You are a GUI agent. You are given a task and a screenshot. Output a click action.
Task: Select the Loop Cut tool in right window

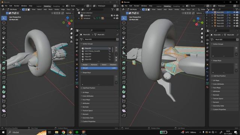coord(124,78)
